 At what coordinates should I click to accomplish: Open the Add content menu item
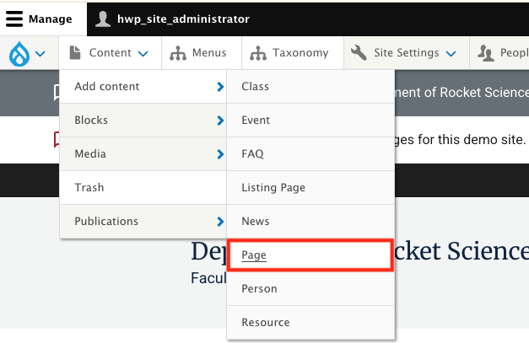[x=143, y=87]
